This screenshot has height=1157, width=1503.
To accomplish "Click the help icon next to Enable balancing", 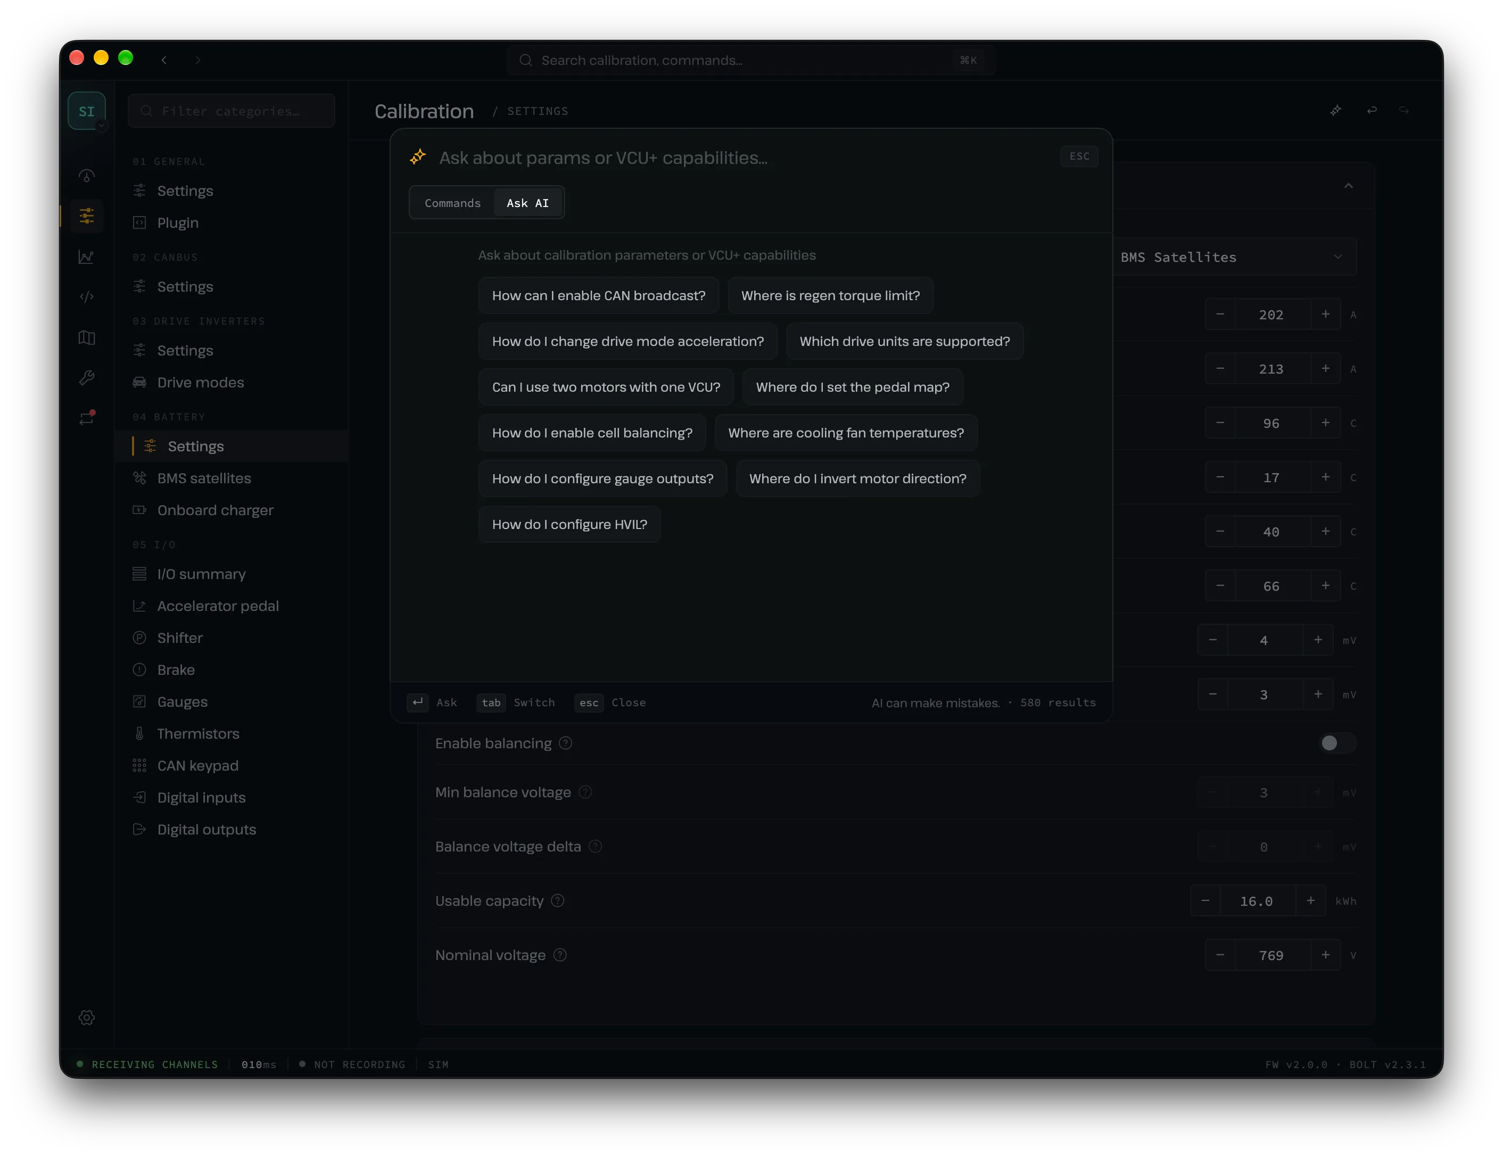I will point(566,743).
